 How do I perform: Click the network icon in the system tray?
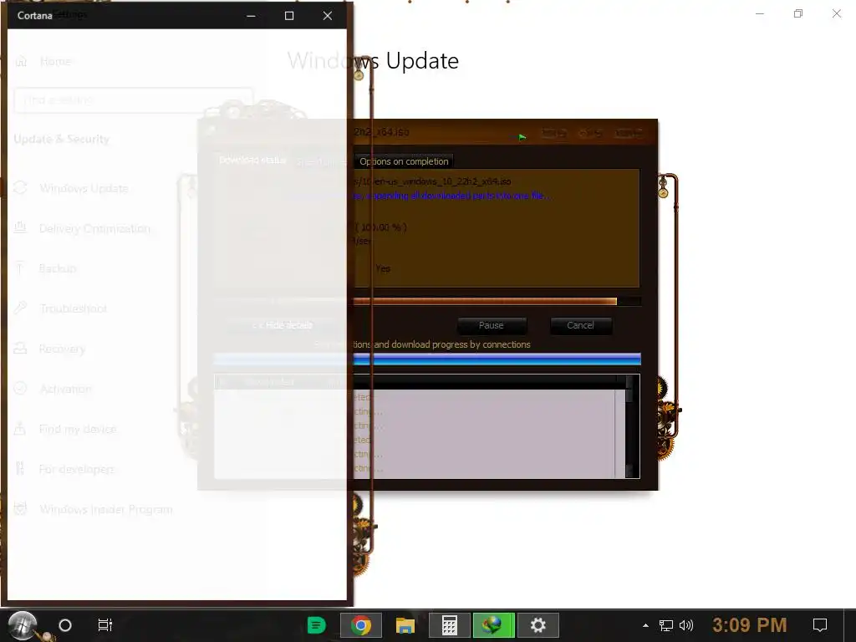click(666, 625)
